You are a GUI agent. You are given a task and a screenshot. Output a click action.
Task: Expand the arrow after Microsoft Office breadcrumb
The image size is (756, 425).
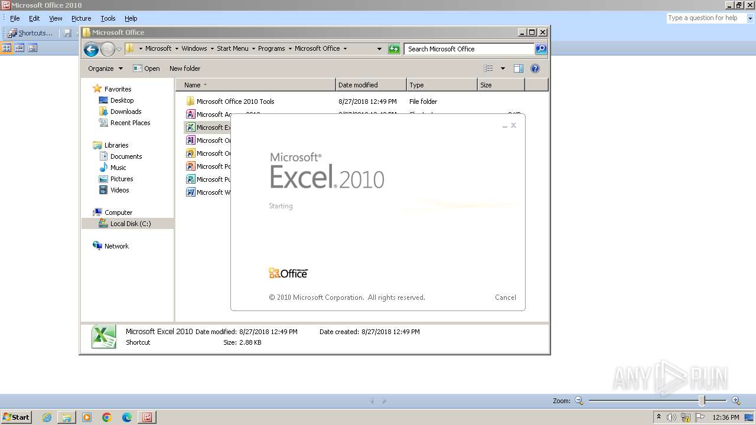click(345, 49)
